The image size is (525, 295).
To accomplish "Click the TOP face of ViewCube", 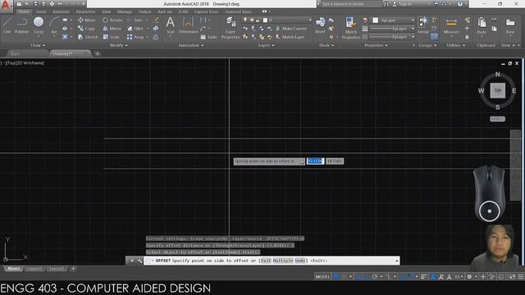I will [498, 91].
